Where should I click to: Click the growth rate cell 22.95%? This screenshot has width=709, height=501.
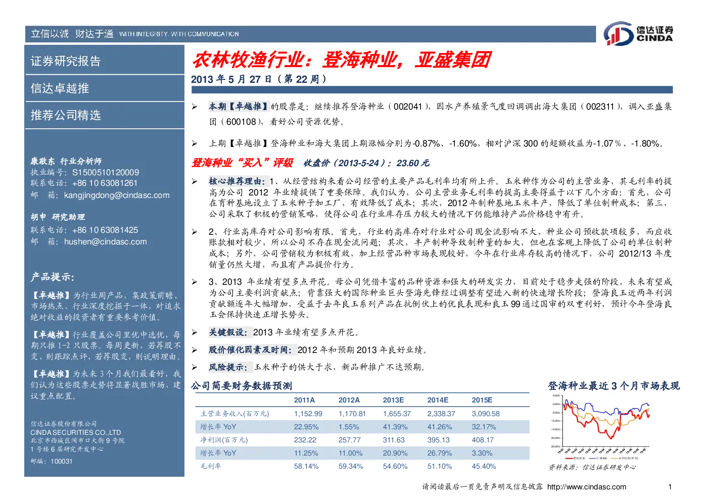(306, 427)
